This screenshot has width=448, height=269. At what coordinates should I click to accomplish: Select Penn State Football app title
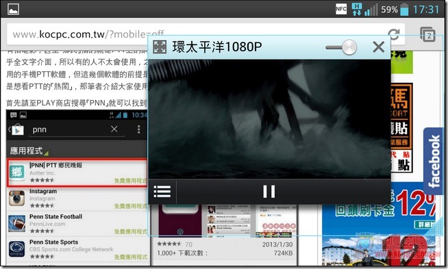coord(55,216)
